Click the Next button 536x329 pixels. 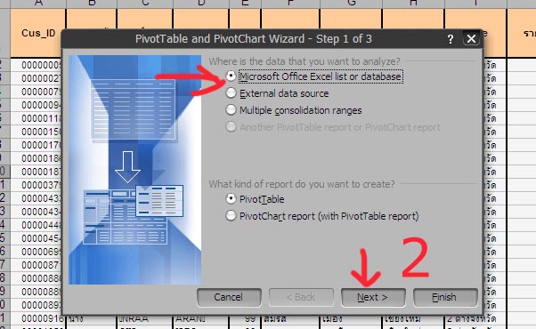(373, 297)
